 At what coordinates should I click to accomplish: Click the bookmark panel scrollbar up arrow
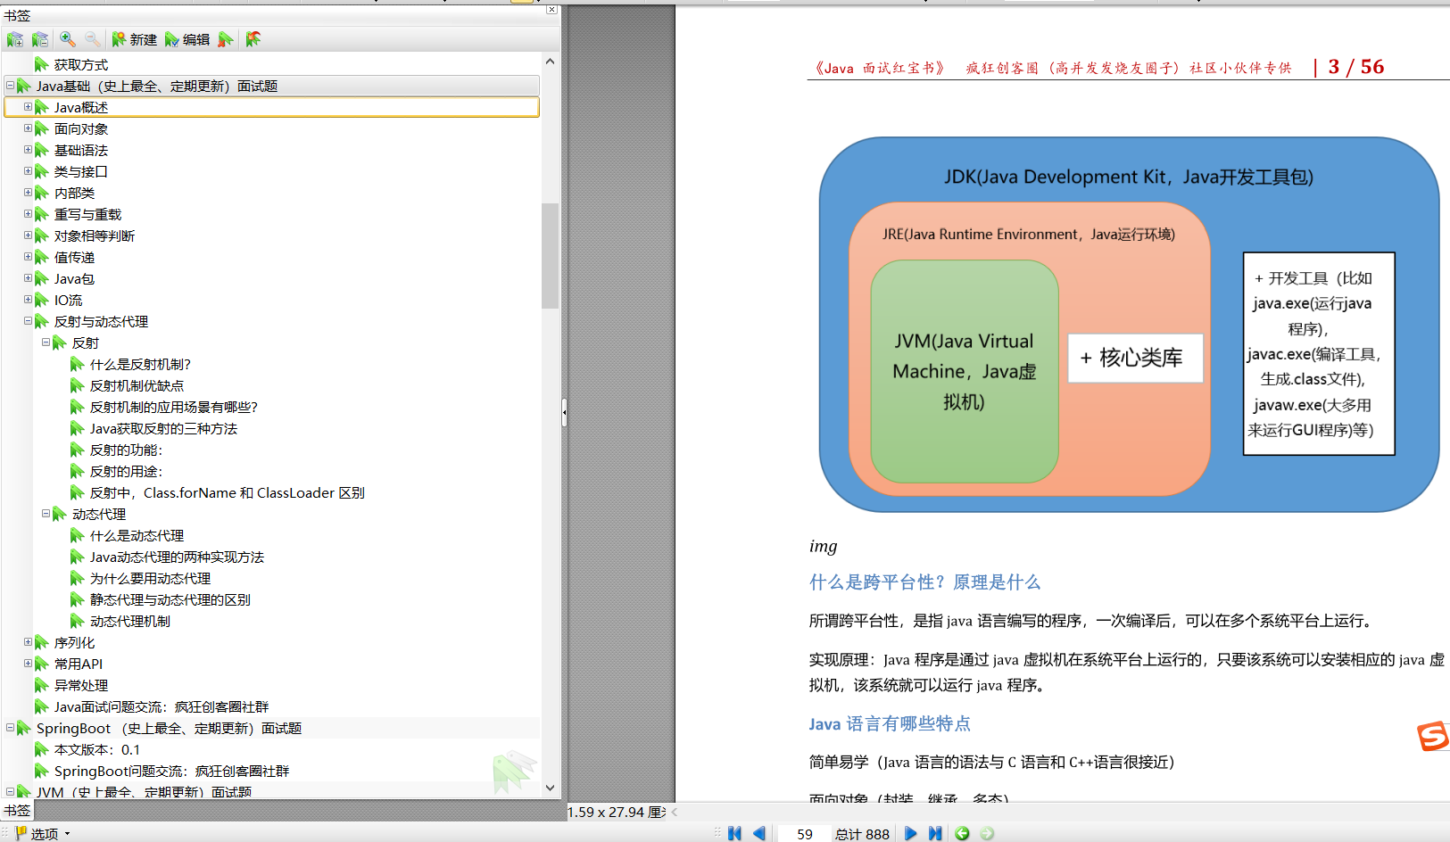pyautogui.click(x=550, y=62)
